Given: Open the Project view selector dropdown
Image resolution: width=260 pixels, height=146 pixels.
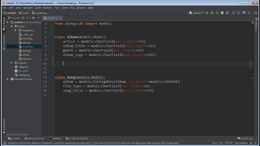Looking at the screenshot, I should pyautogui.click(x=14, y=18).
